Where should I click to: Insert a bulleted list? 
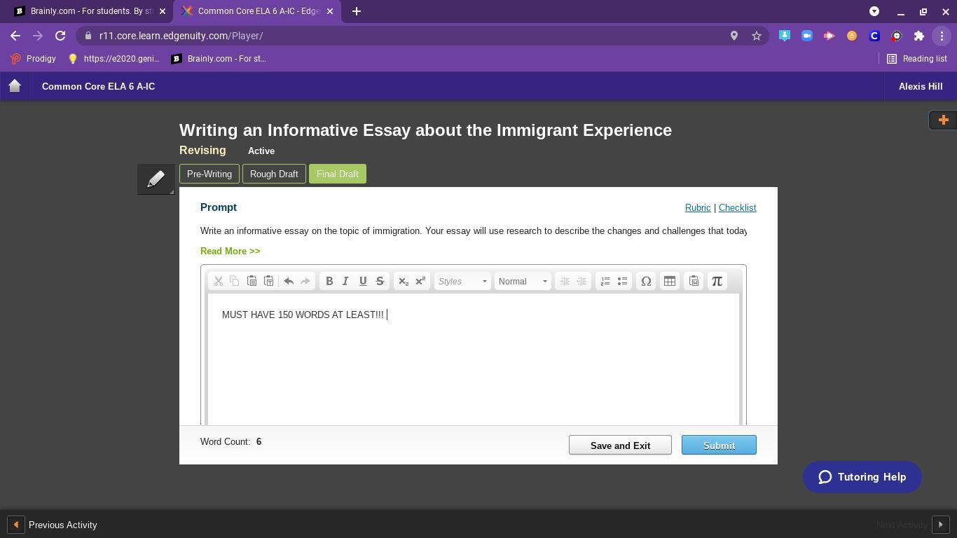[622, 281]
